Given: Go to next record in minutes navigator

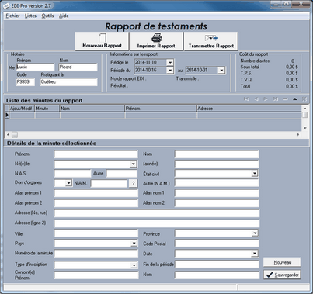Looking at the screenshot, I should coord(266,99).
